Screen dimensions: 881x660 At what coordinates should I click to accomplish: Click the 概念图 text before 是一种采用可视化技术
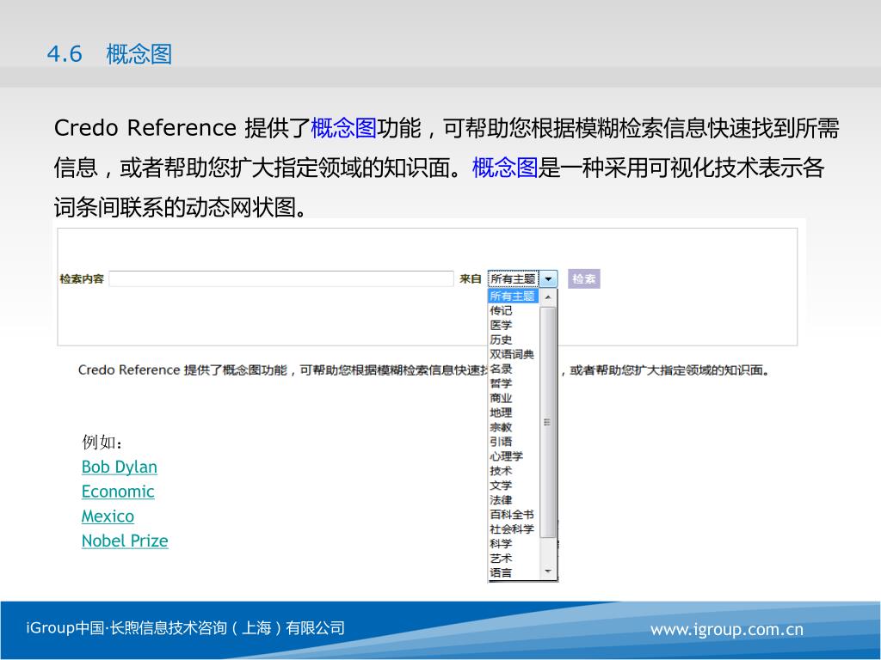pyautogui.click(x=505, y=168)
